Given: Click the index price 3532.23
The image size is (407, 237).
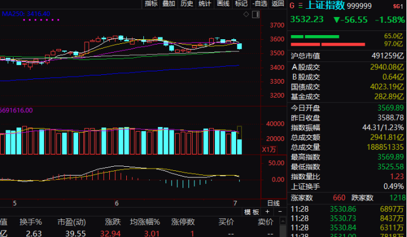Looking at the screenshot, I should [x=307, y=19].
